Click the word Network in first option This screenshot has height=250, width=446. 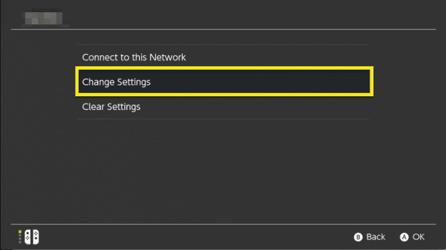(x=167, y=57)
